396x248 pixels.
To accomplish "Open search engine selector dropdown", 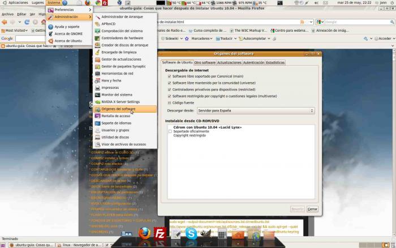I will click(320, 22).
